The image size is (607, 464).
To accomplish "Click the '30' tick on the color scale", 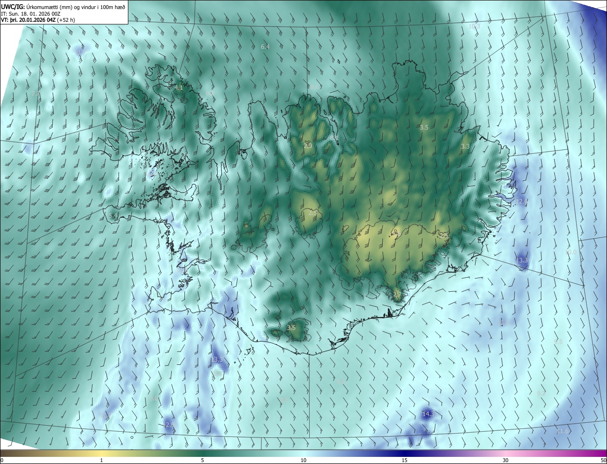I will [x=506, y=460].
